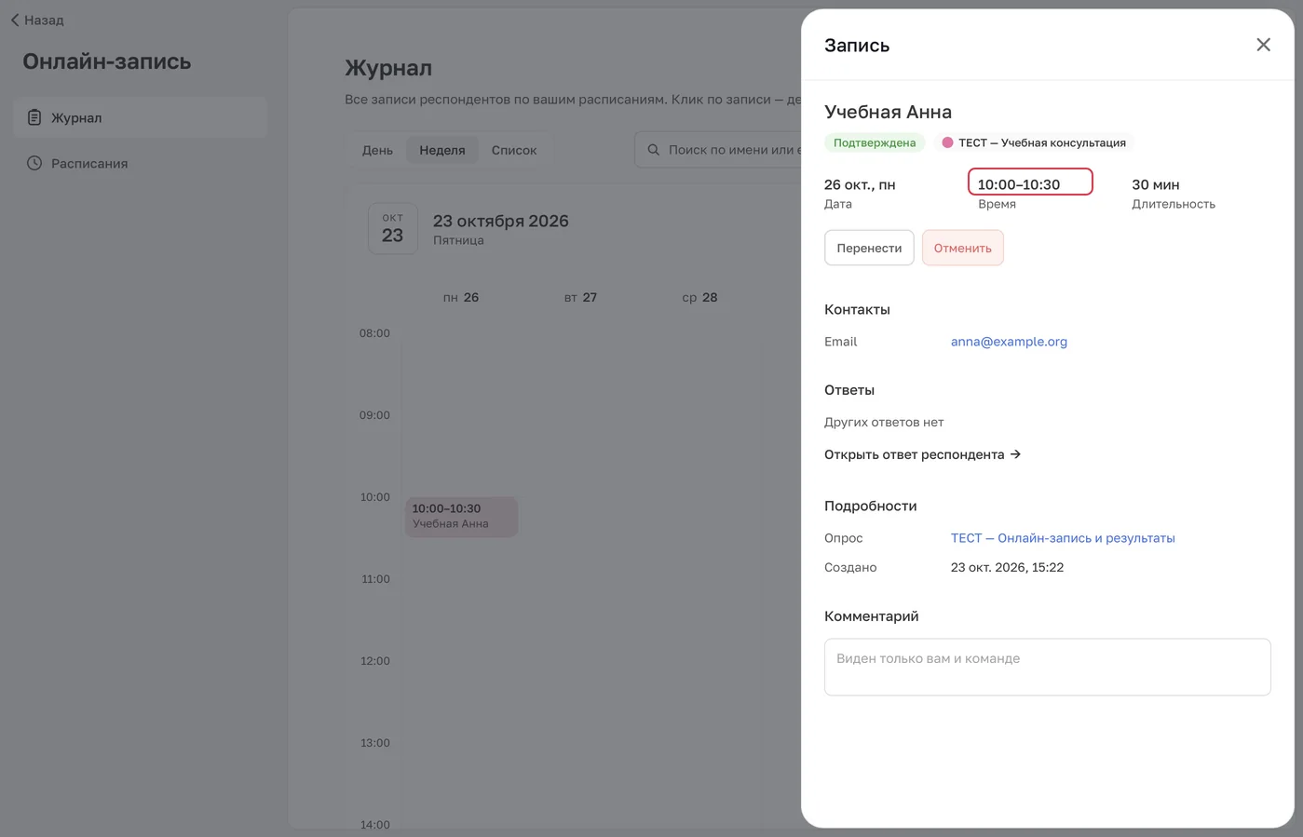Open Расписания in the sidebar
1303x837 pixels.
140,163
